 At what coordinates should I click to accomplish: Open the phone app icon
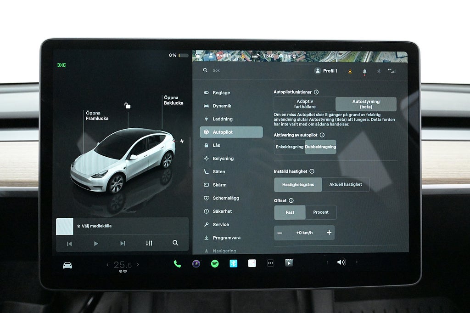tap(177, 264)
